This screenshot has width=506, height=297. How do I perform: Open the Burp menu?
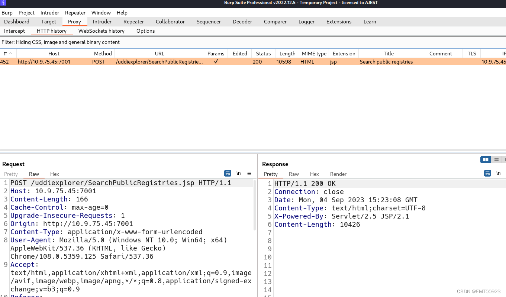pos(7,13)
